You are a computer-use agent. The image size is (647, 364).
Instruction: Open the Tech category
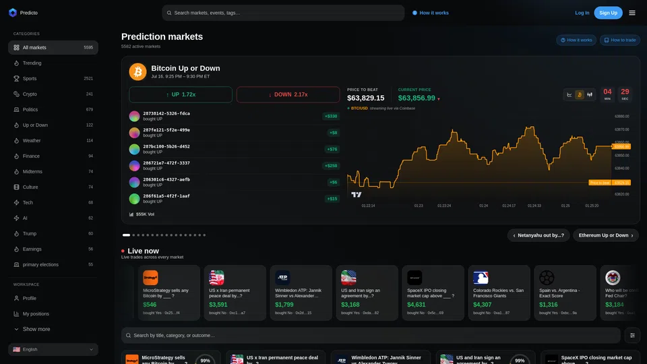pos(53,203)
